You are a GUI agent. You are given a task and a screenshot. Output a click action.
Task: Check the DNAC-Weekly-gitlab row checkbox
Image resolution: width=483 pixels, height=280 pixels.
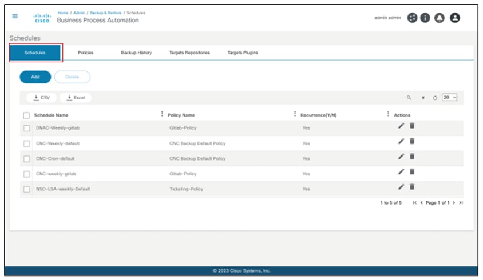coord(27,128)
